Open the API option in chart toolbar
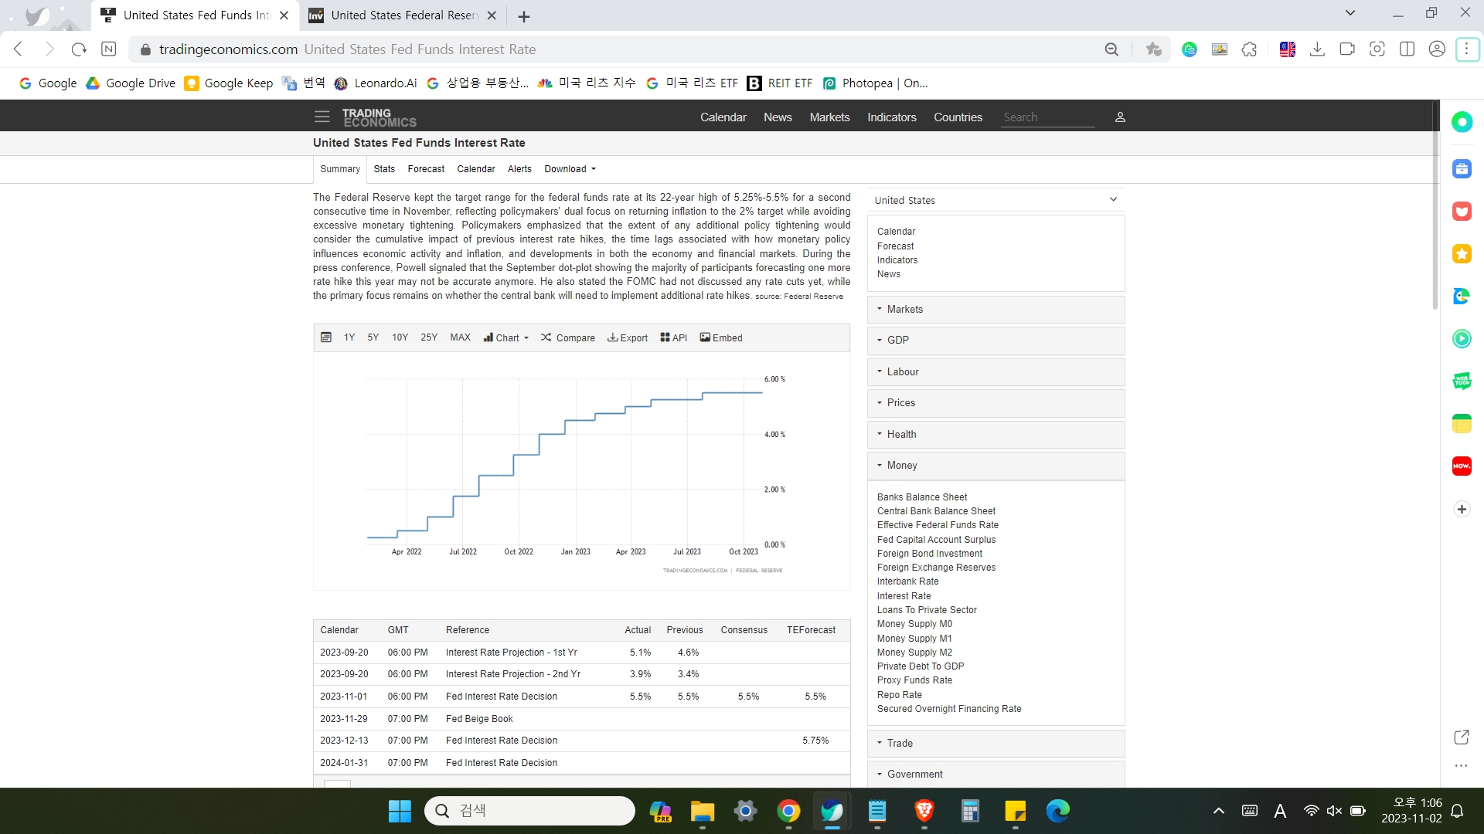This screenshot has width=1484, height=834. 674,337
